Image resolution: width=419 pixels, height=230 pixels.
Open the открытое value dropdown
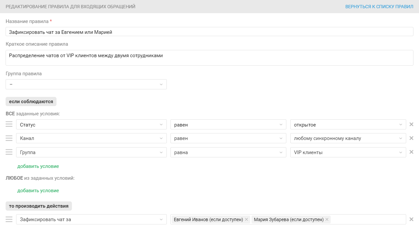click(x=348, y=125)
